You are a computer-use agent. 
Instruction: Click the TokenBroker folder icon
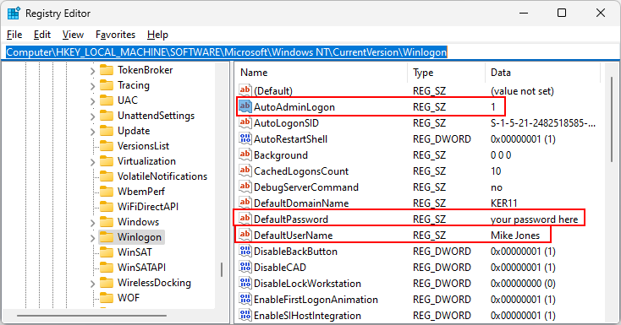click(x=107, y=70)
